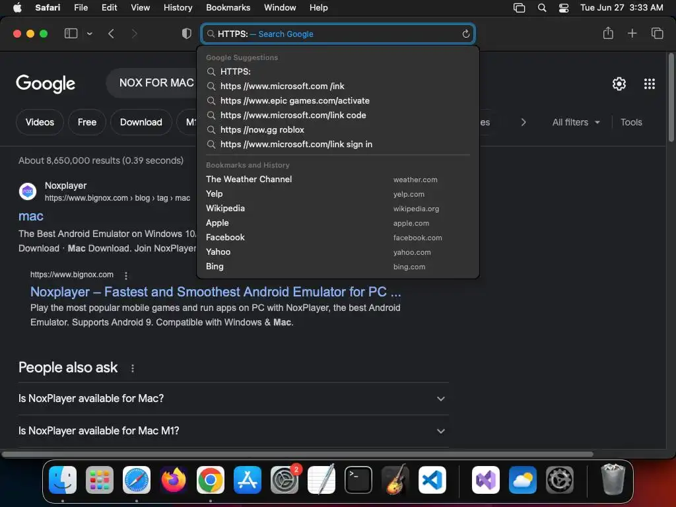The image size is (676, 507).
Task: Open options menu next to bignox.com URL
Action: point(126,275)
